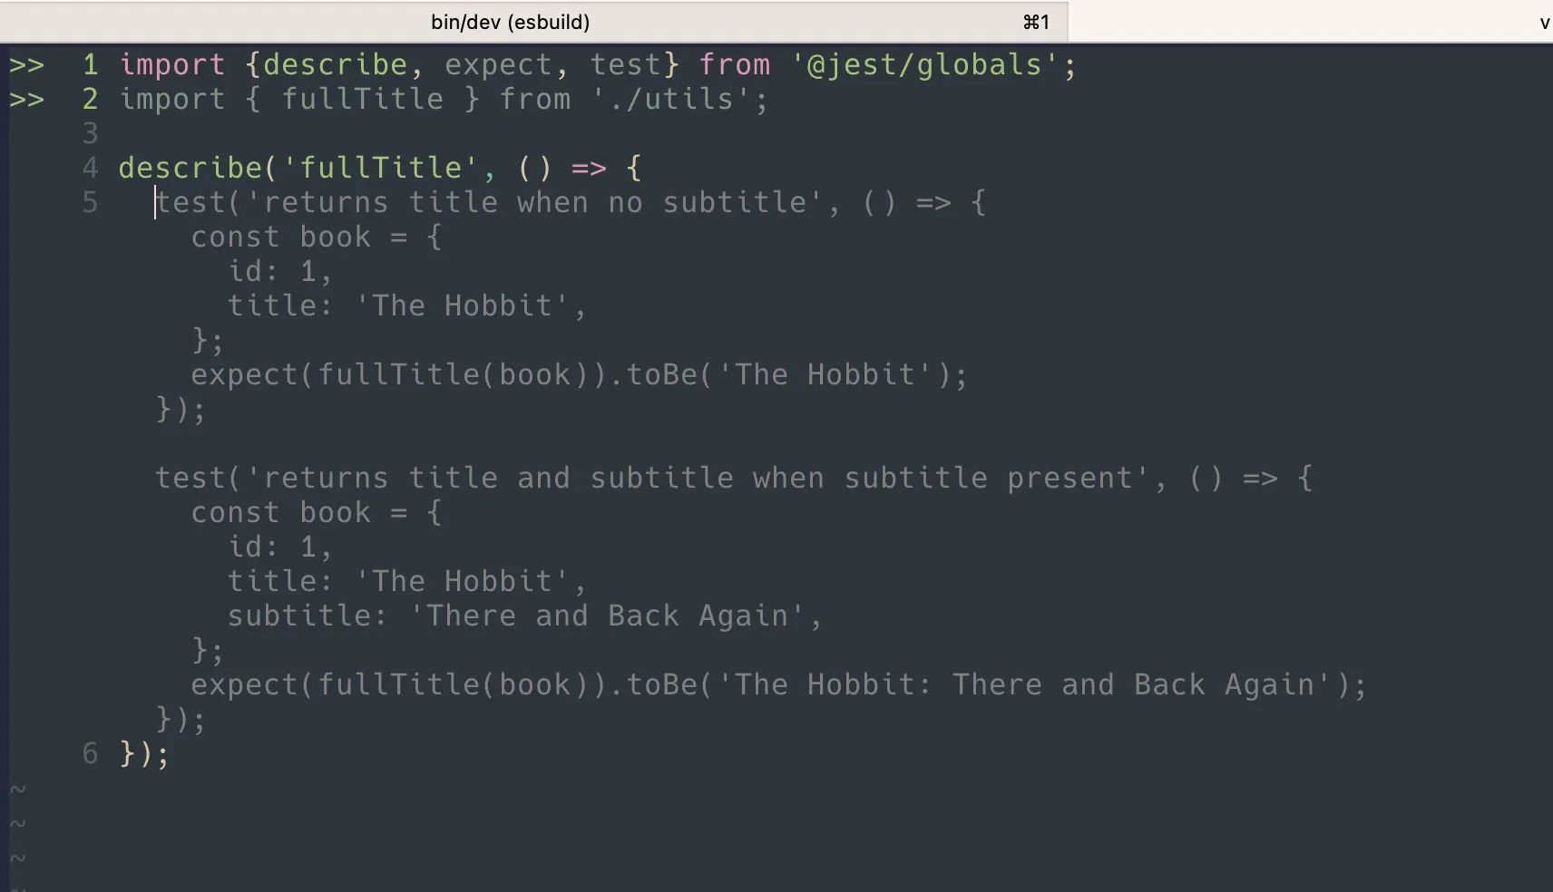Click the empty line number 3

point(90,134)
